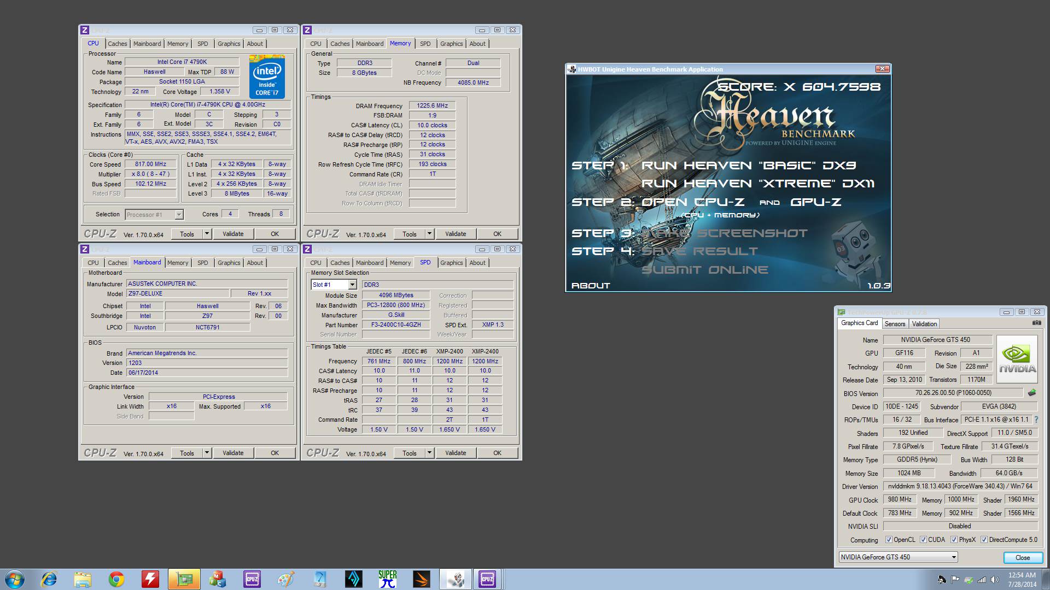Image resolution: width=1050 pixels, height=590 pixels.
Task: Click the BIOS save chip icon in GPU-Z
Action: click(1032, 393)
